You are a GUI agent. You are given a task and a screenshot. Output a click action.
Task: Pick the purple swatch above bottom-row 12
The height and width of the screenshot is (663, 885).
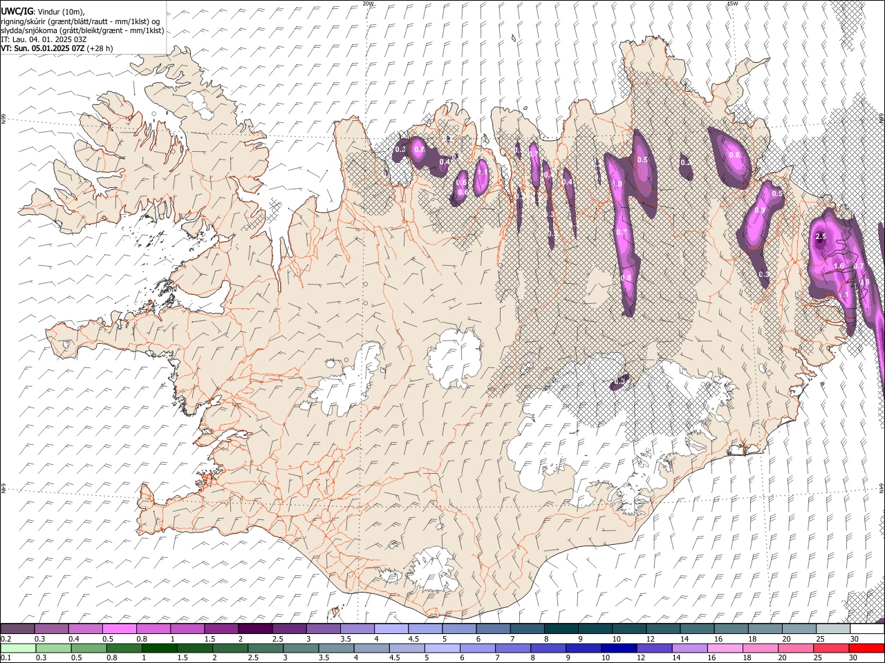point(655,648)
